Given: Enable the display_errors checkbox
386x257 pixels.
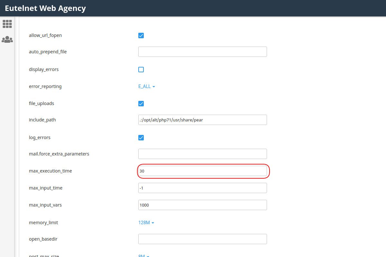Looking at the screenshot, I should pyautogui.click(x=141, y=69).
